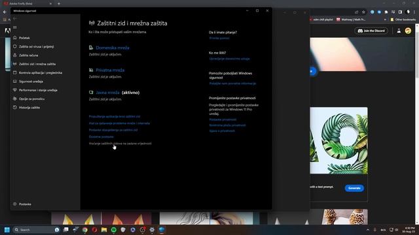419x235 pixels.
Task: Open the Opera browser taskbar icon
Action: click(94, 230)
